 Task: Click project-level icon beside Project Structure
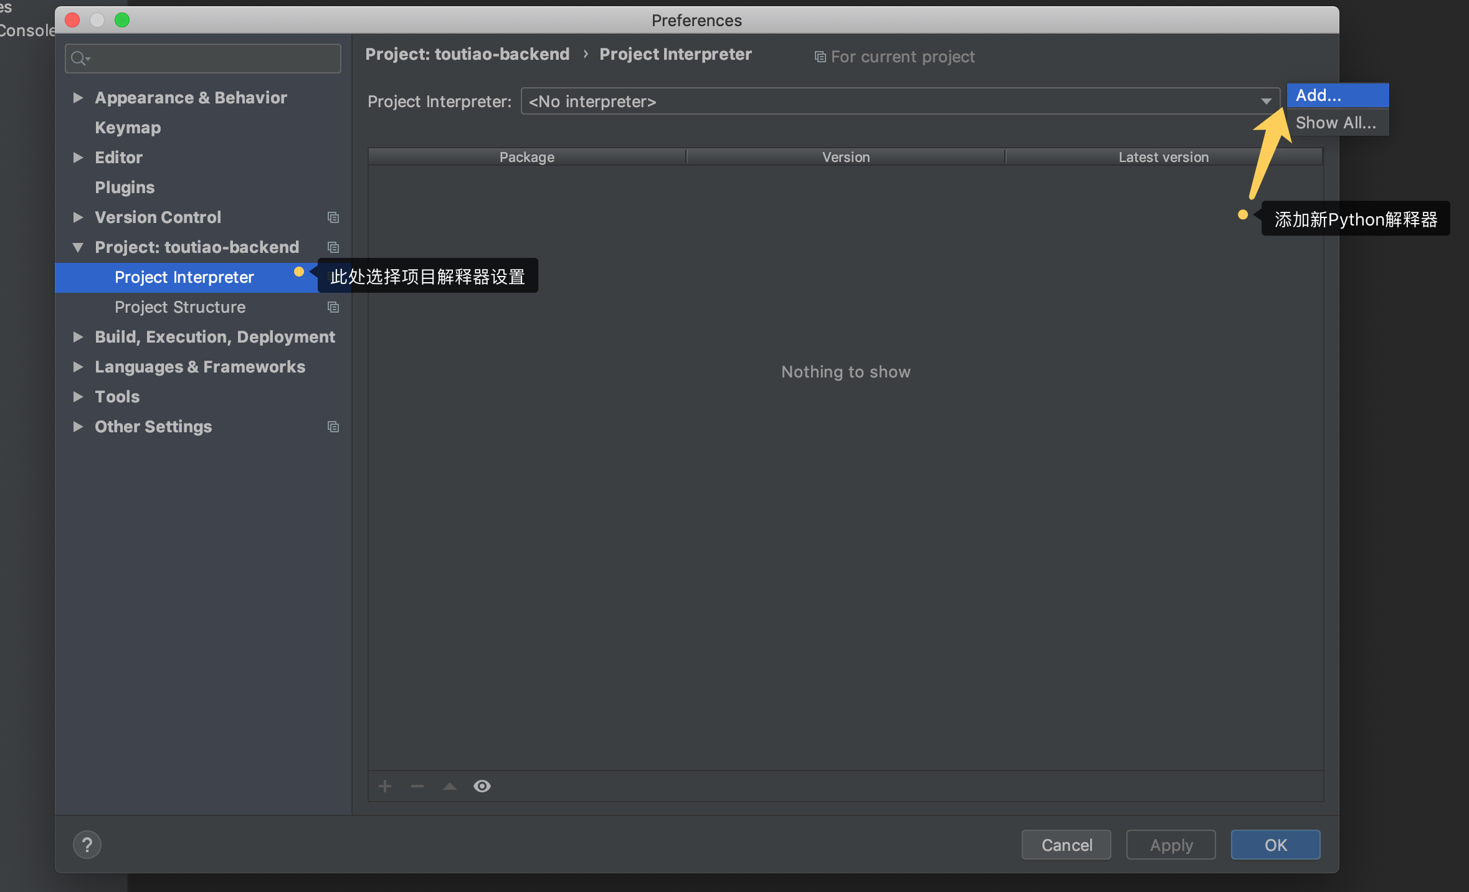[333, 307]
